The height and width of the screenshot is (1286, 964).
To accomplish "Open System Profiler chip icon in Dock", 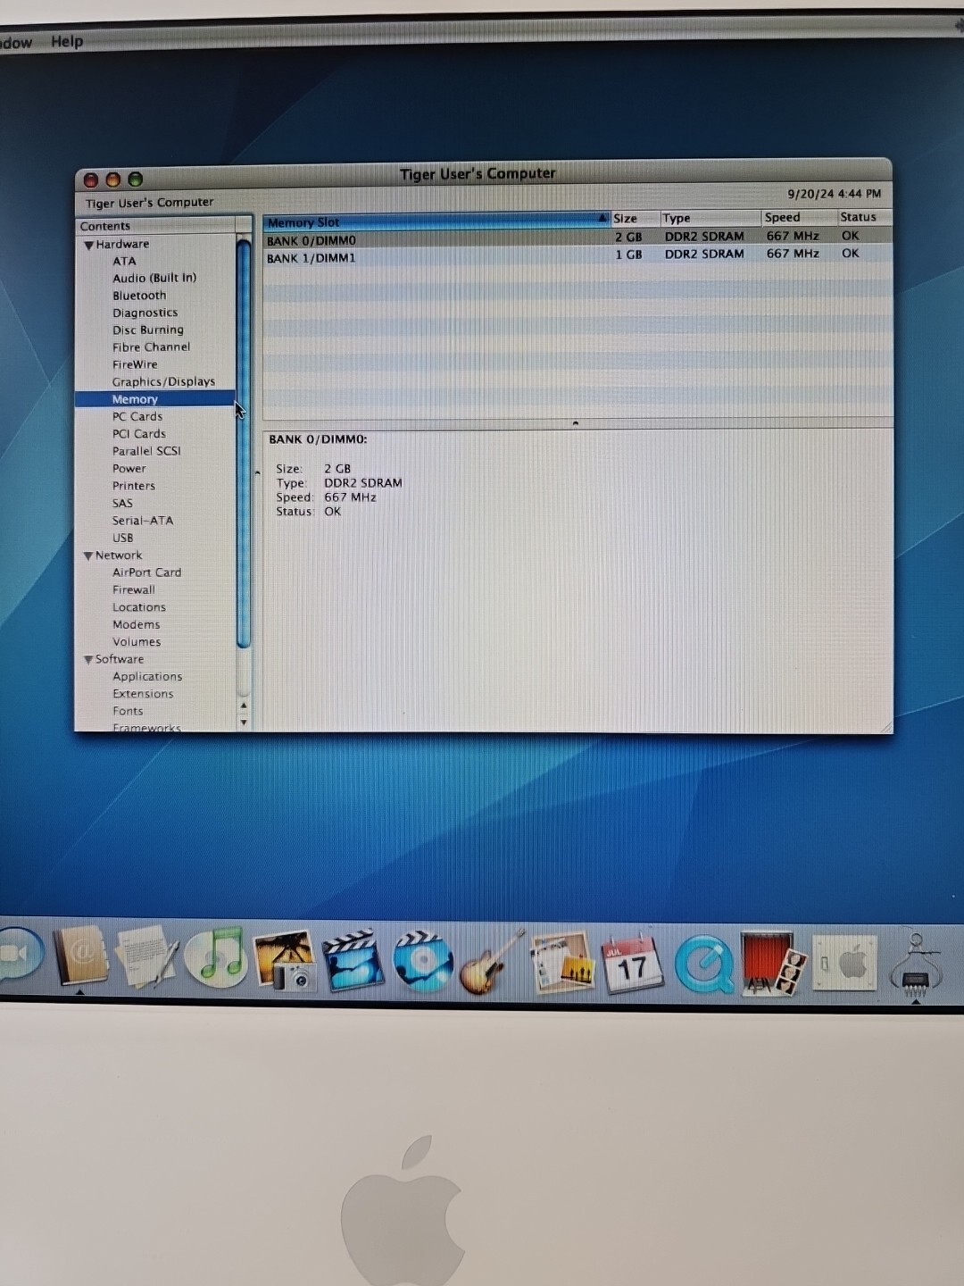I will click(916, 964).
